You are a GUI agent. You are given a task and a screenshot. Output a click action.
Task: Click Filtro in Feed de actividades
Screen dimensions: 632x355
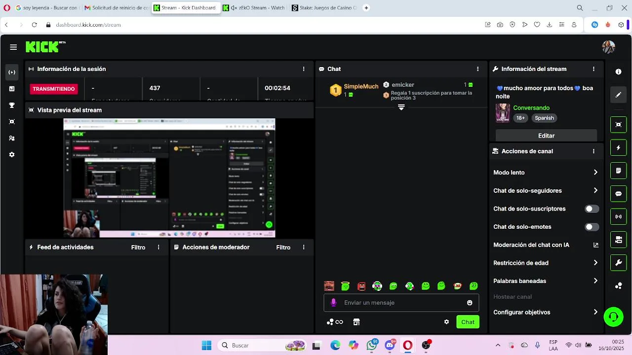(x=138, y=248)
